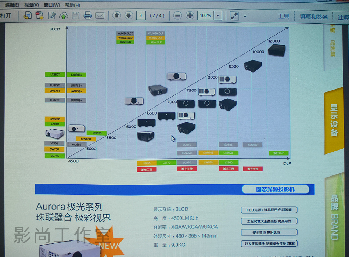The image size is (349, 257).
Task: Print the document using the printer icon
Action: click(87, 15)
